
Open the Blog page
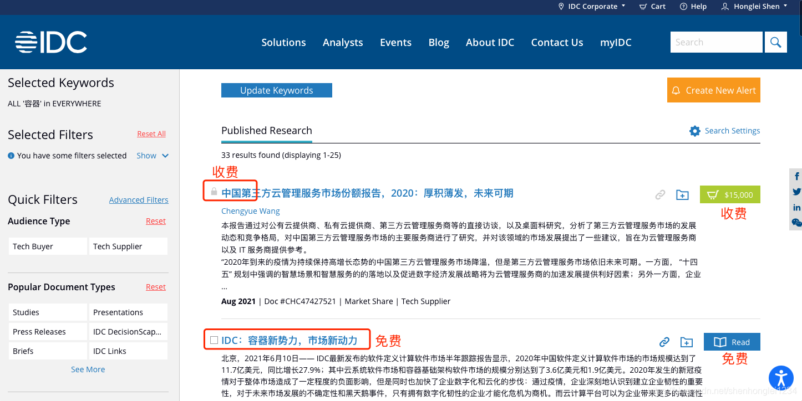coord(439,43)
